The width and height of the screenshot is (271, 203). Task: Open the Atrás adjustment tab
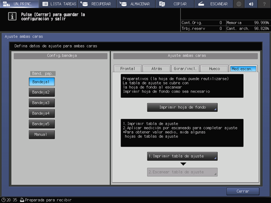point(157,69)
